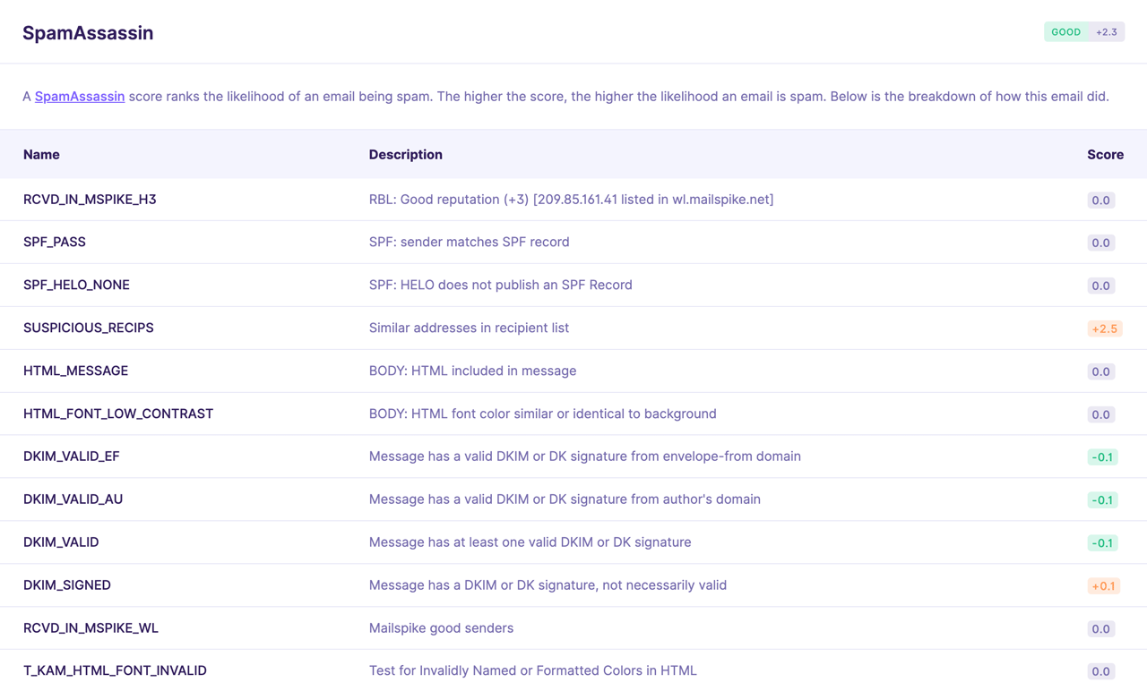Image resolution: width=1147 pixels, height=691 pixels.
Task: Click the 0.0 score for HTML_FONT_LOW_CONTRAST
Action: [x=1101, y=414]
